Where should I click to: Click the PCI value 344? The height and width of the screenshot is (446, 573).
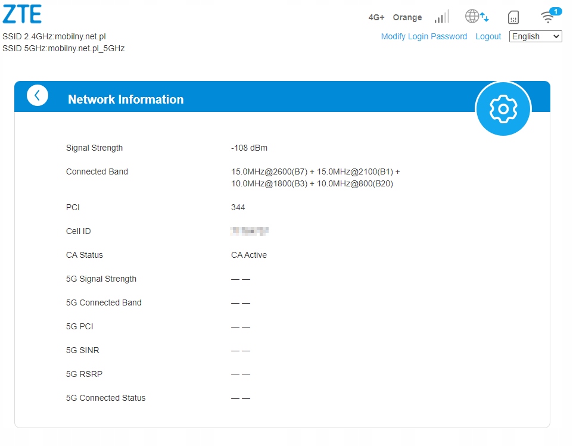click(238, 207)
